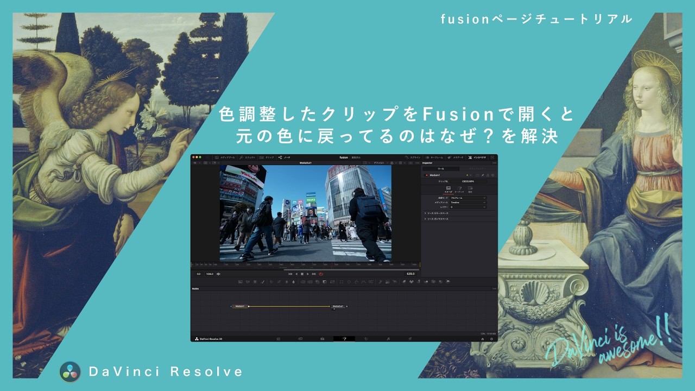
Task: Switch to the Edit page
Action: [322, 338]
